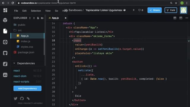Reload the browser page

click(x=13, y=3)
